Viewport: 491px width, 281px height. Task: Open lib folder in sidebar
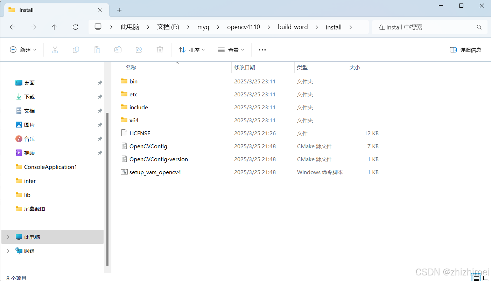27,195
